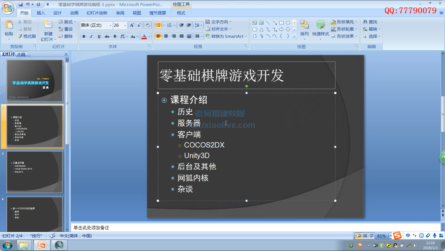Expand the shapes gallery more arrow
Image resolution: width=445 pixels, height=251 pixels.
[x=294, y=36]
